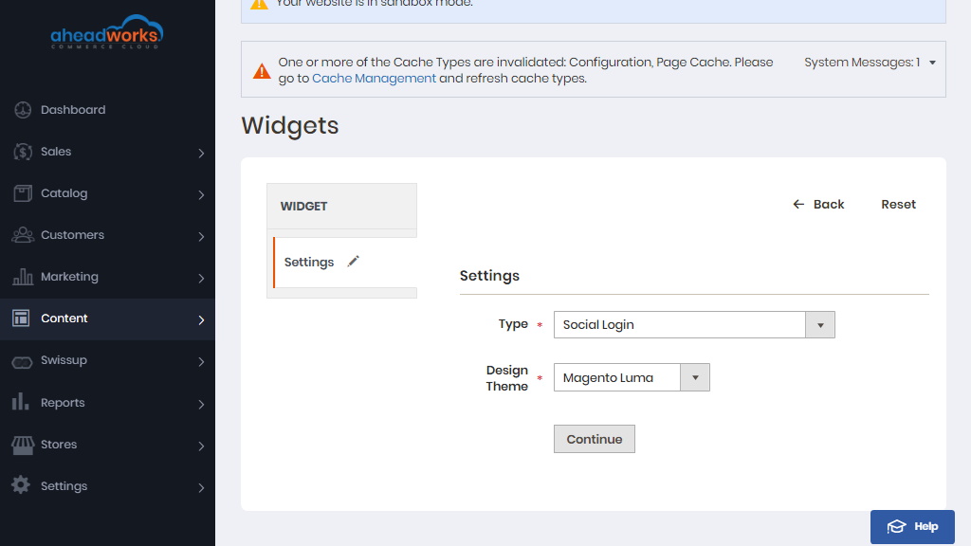
Task: Select the Customers people icon
Action: 23,235
